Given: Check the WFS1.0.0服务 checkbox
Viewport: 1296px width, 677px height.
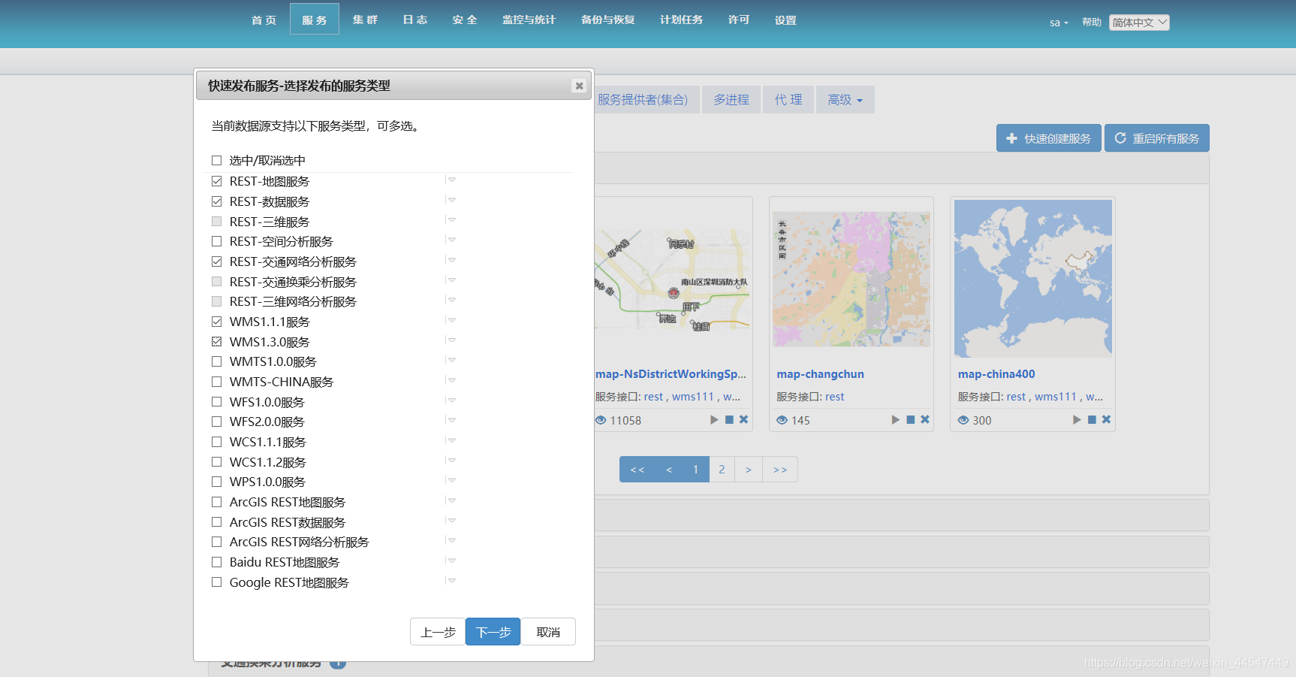Looking at the screenshot, I should coord(216,402).
